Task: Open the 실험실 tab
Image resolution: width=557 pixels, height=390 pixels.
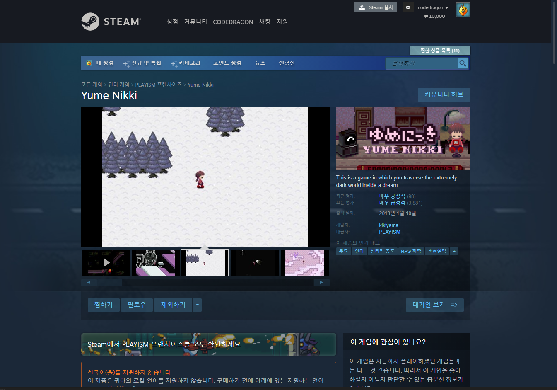Action: pos(287,63)
